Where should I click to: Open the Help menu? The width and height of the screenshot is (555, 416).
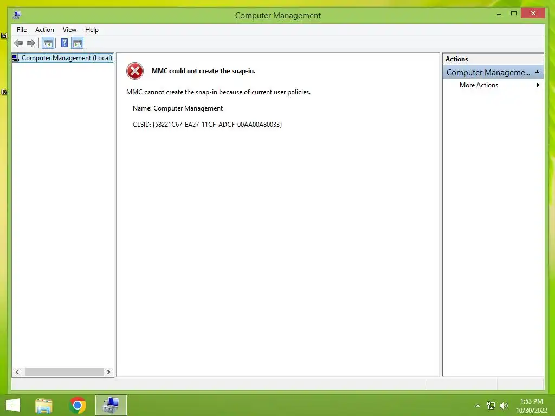click(92, 30)
